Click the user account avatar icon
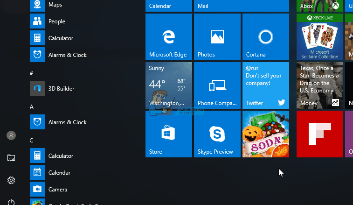This screenshot has width=353, height=205. [x=11, y=135]
